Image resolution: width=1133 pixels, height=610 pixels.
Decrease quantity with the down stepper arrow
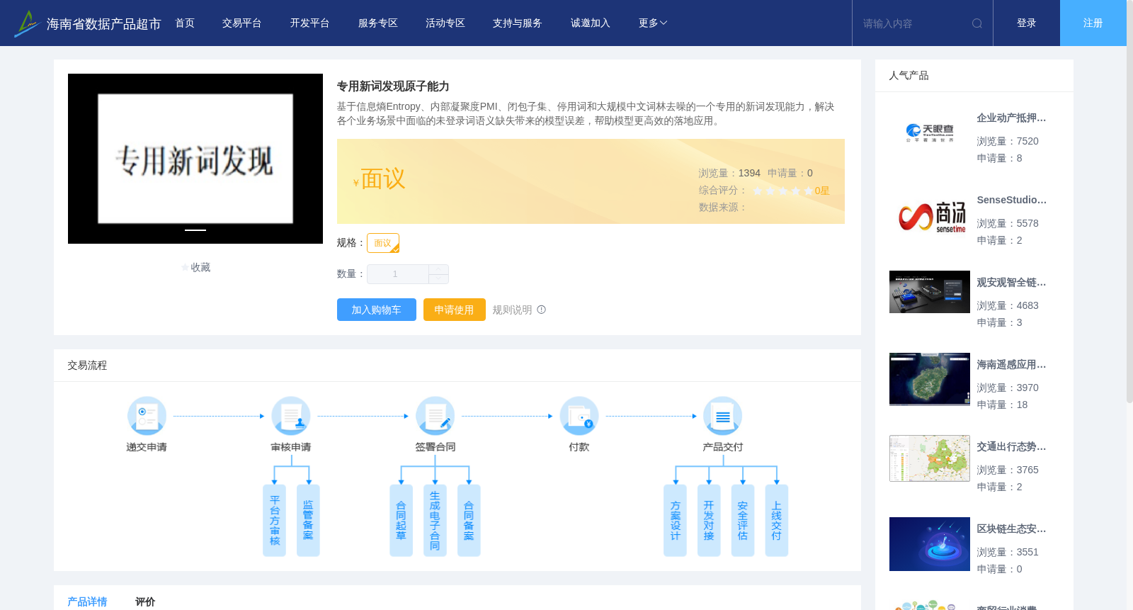(x=438, y=279)
